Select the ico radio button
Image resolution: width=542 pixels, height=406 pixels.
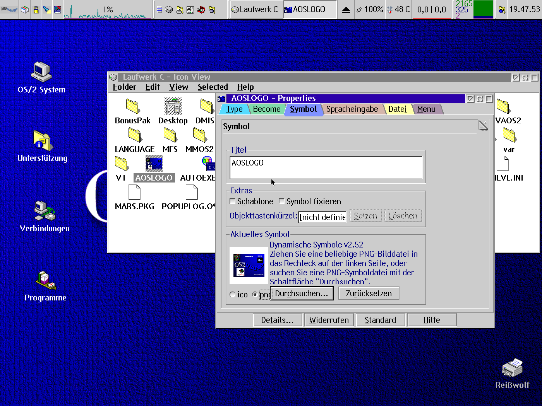(x=233, y=295)
